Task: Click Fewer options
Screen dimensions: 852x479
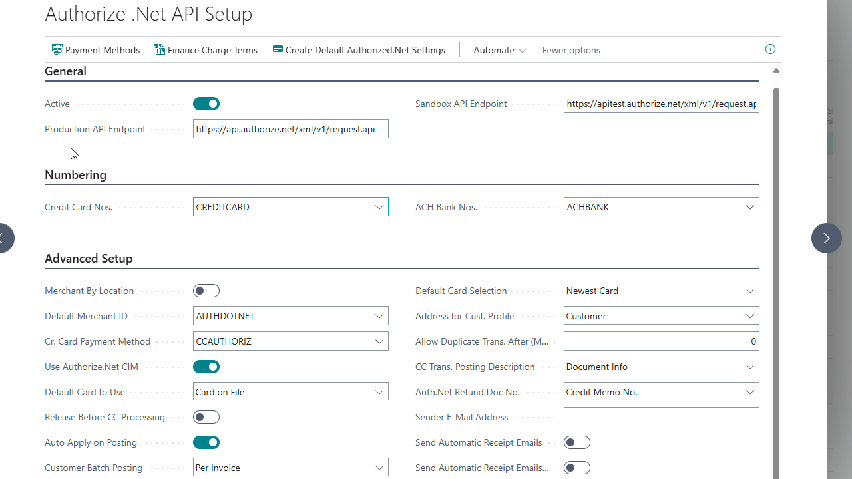Action: coord(570,50)
